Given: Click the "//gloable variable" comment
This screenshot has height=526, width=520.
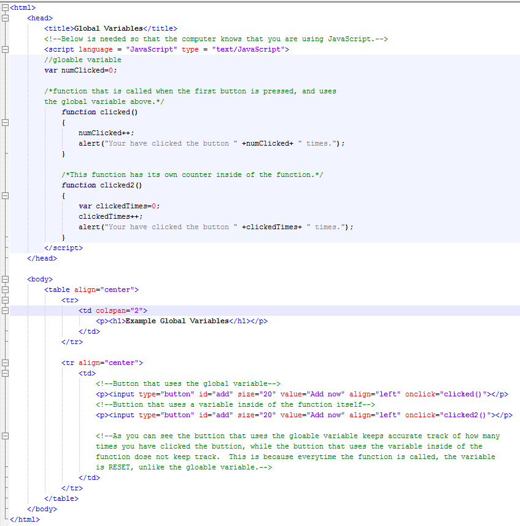Looking at the screenshot, I should 83,60.
